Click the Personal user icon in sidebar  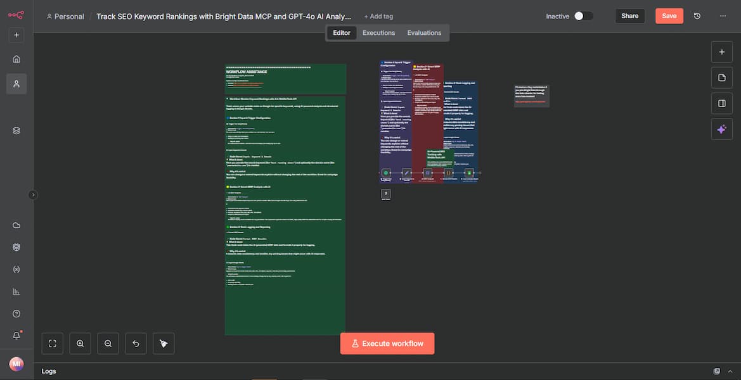(x=16, y=84)
